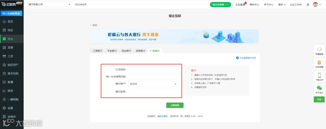The image size is (326, 129).
Task: Switch to the 平安银行 tab
Action: pyautogui.click(x=112, y=51)
